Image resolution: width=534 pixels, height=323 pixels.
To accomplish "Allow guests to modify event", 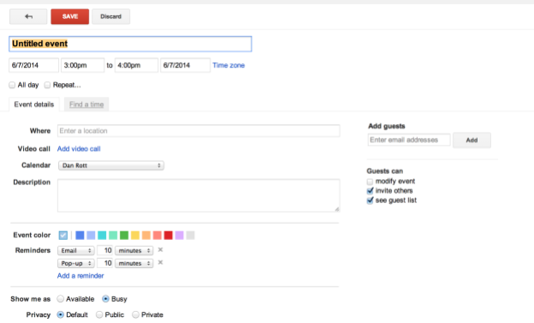I will click(x=370, y=182).
